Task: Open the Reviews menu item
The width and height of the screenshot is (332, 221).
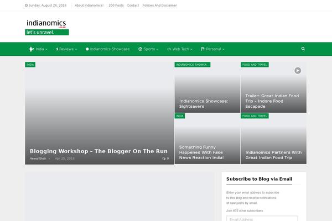Action: coord(66,49)
